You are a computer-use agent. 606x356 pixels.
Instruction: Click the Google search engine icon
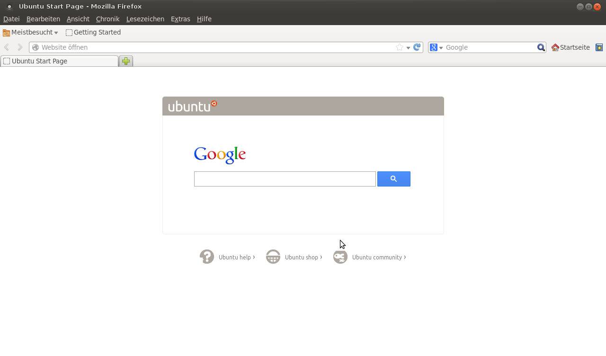point(433,47)
